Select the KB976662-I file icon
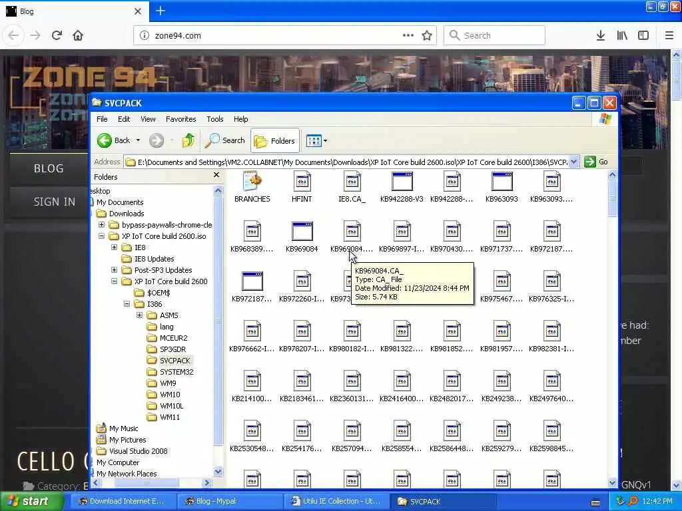Screen dimensions: 682x511 252,331
